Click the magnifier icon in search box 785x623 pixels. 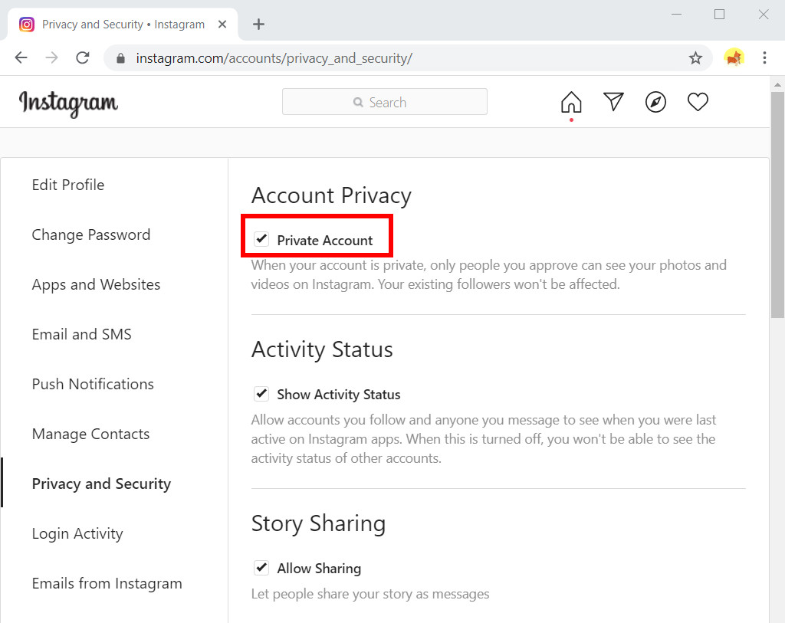(x=358, y=102)
